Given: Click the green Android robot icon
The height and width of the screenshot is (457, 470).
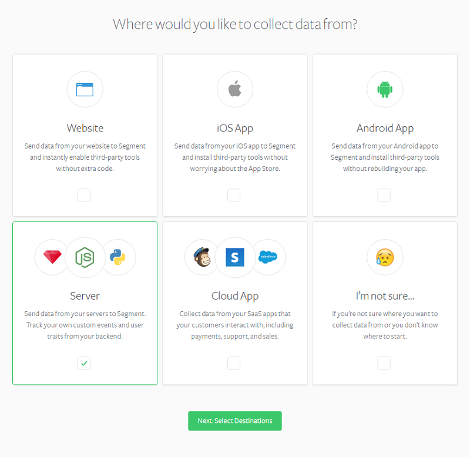Looking at the screenshot, I should pyautogui.click(x=385, y=89).
